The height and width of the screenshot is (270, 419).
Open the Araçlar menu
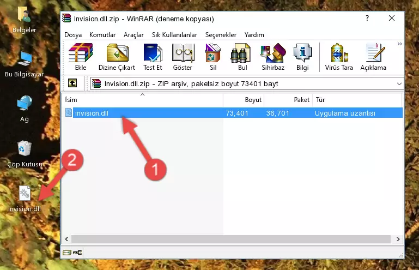click(133, 35)
